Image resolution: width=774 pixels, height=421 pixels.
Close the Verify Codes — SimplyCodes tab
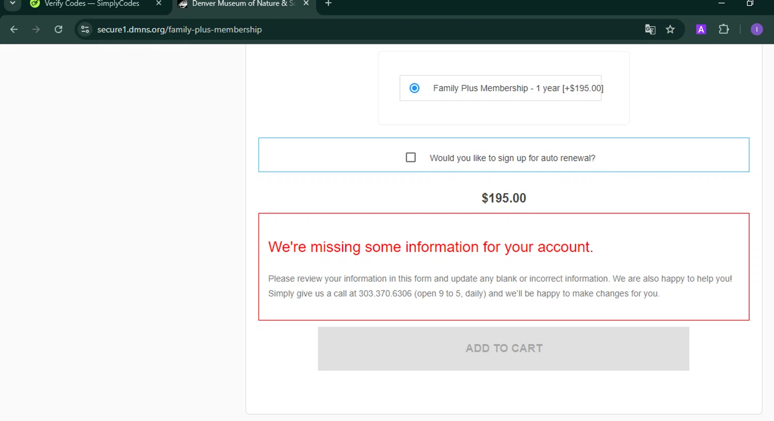[158, 4]
